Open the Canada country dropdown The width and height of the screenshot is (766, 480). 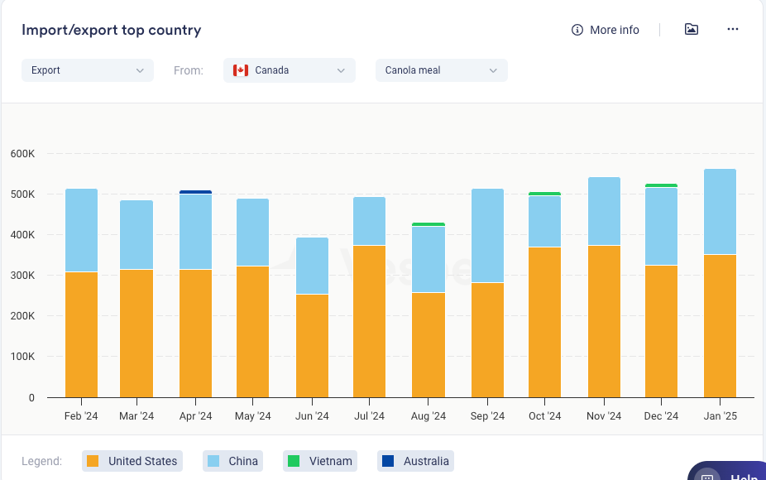tap(290, 70)
